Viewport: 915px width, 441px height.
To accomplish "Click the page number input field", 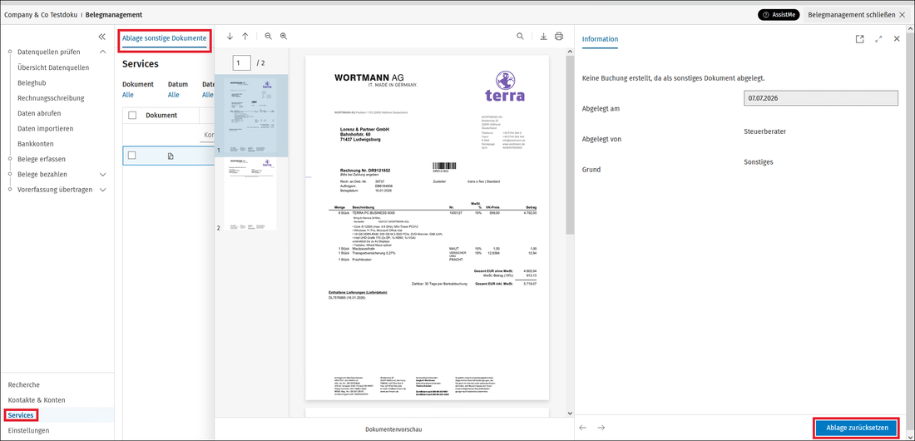I will 241,62.
